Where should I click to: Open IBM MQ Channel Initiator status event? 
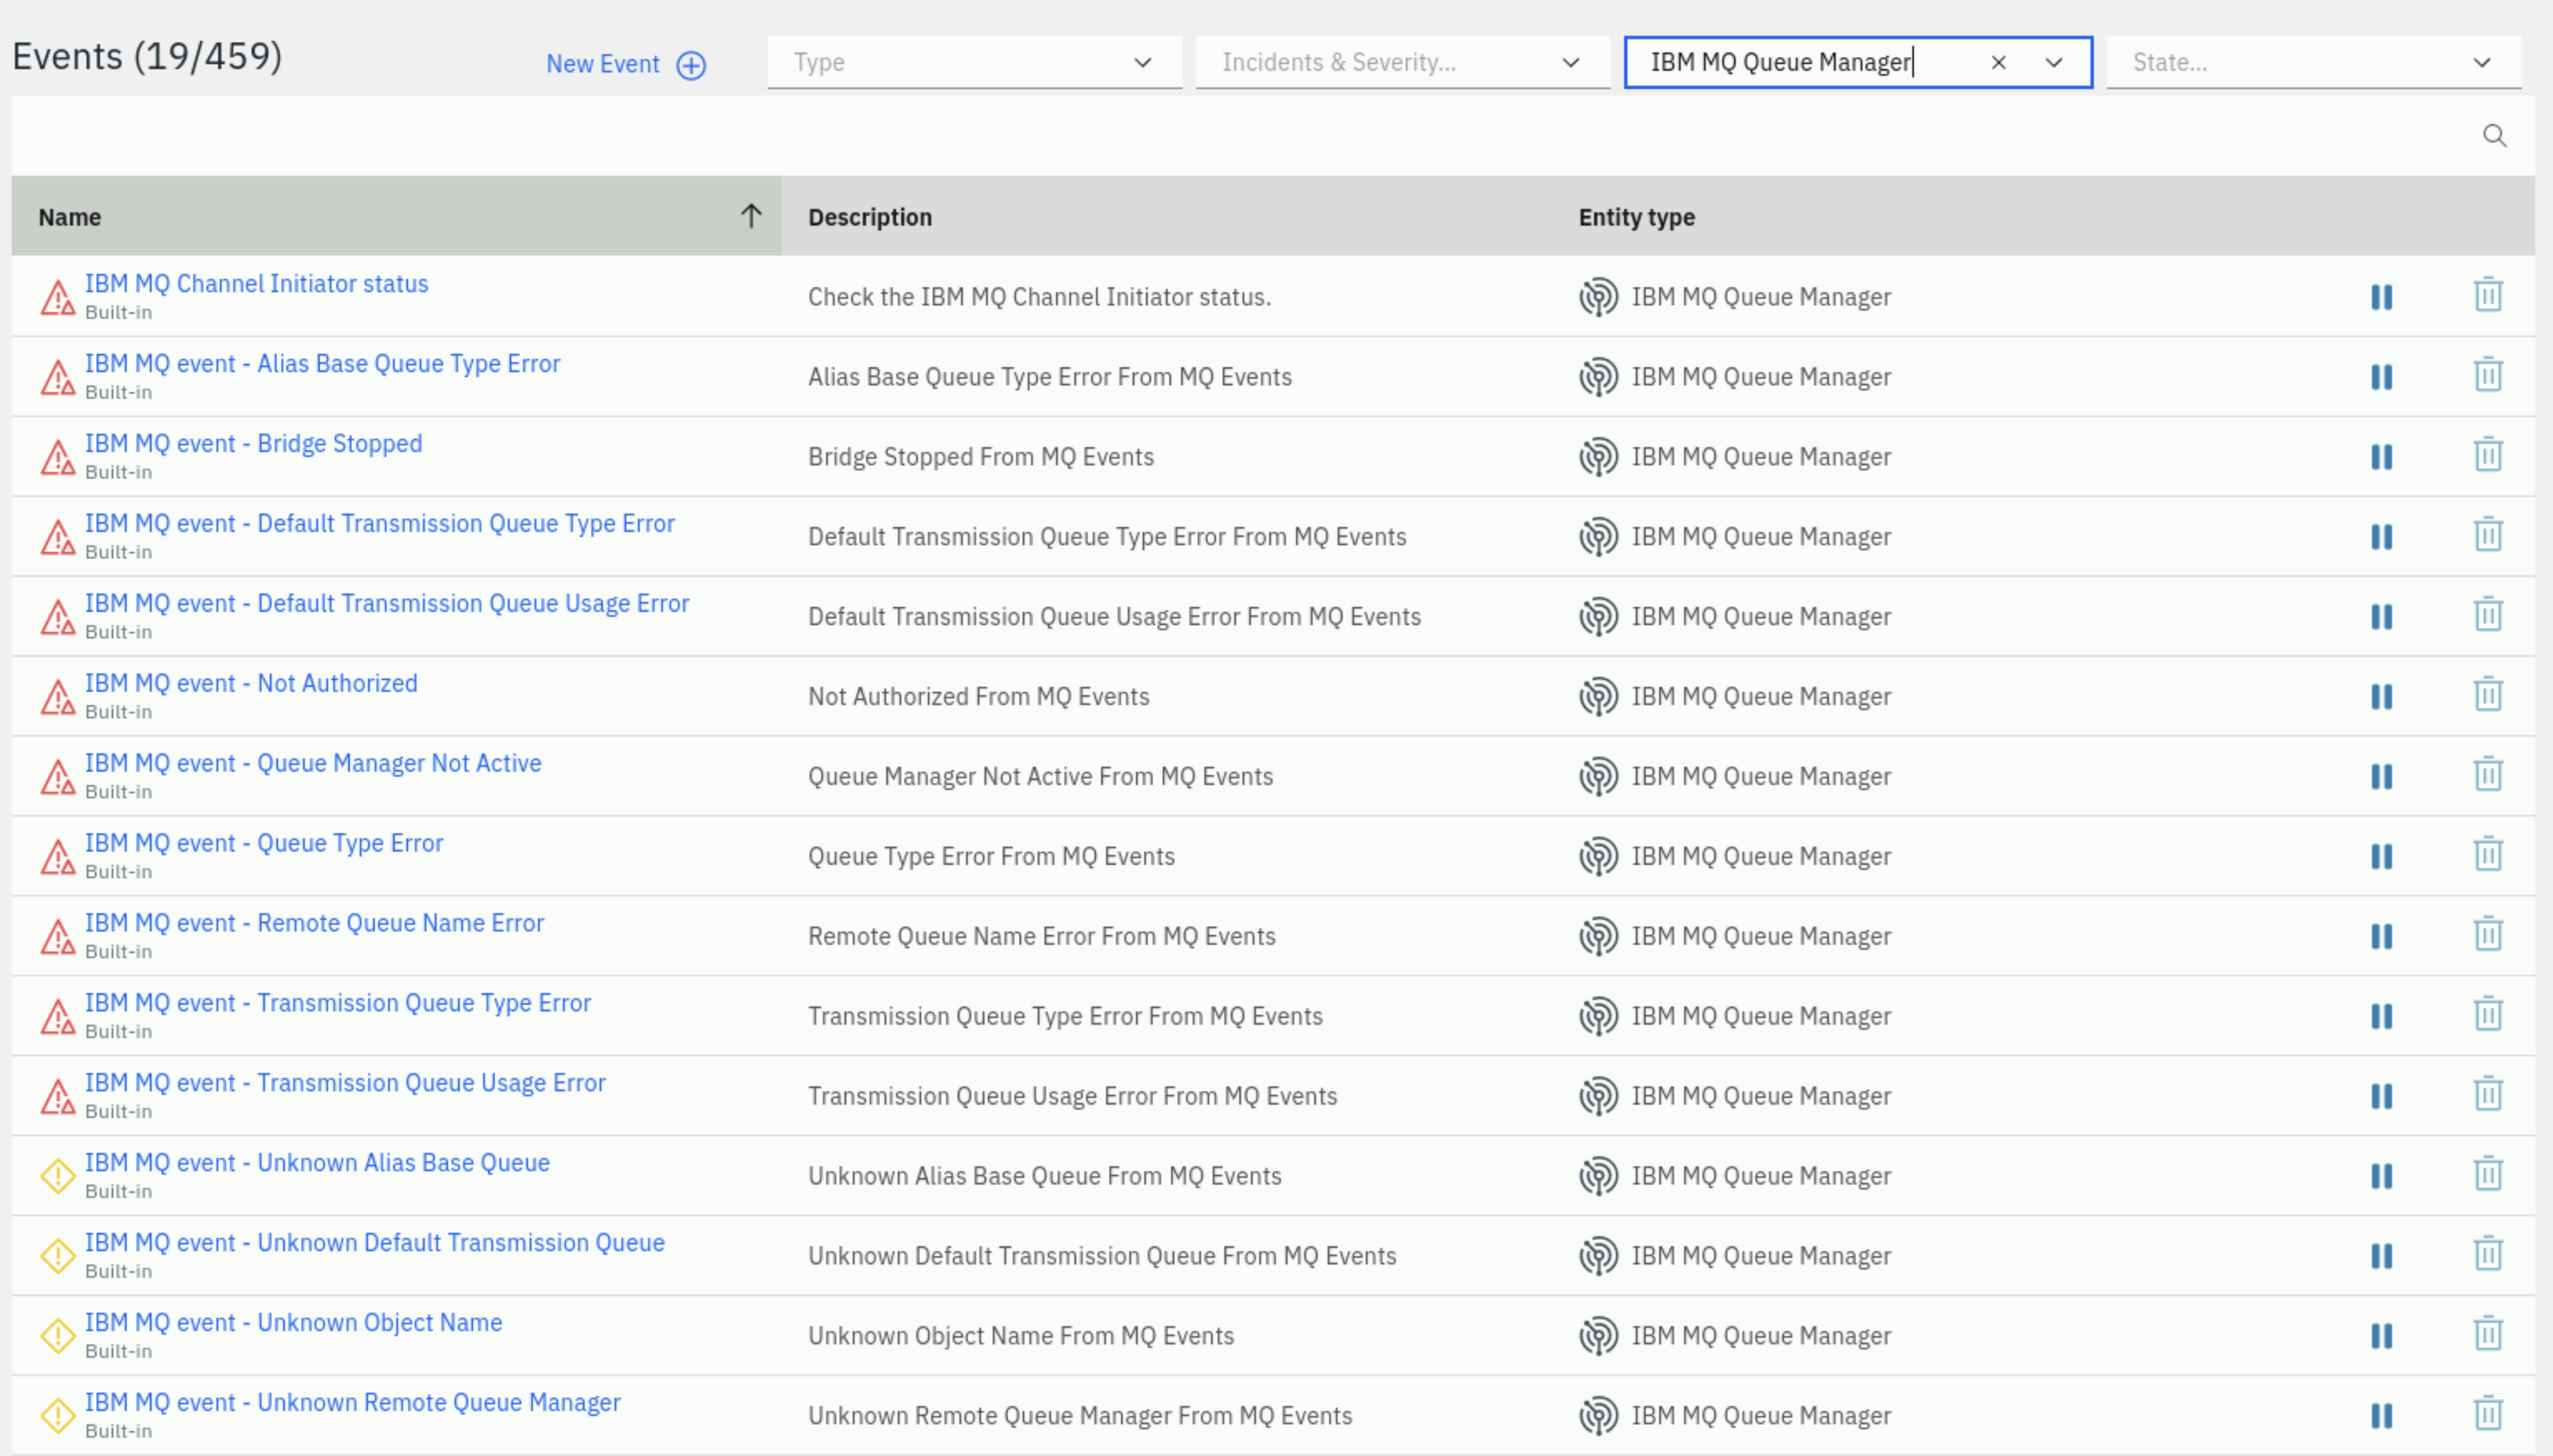[x=256, y=284]
